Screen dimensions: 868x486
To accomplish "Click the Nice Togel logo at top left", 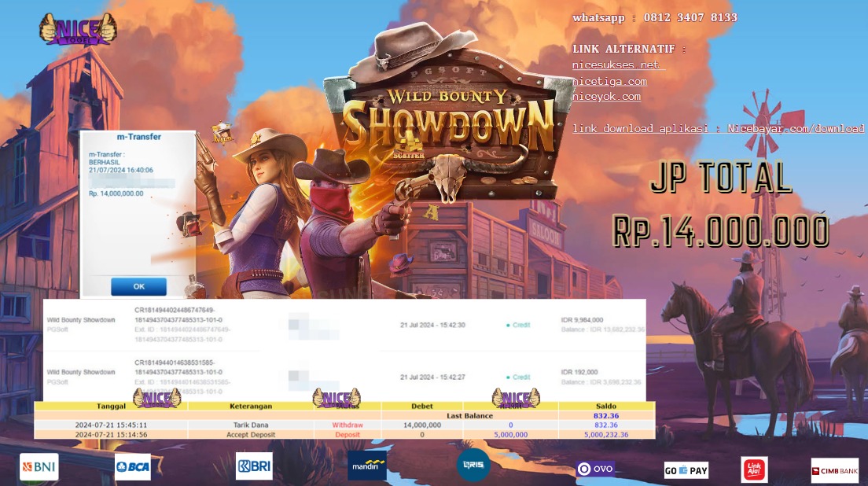I will (77, 29).
